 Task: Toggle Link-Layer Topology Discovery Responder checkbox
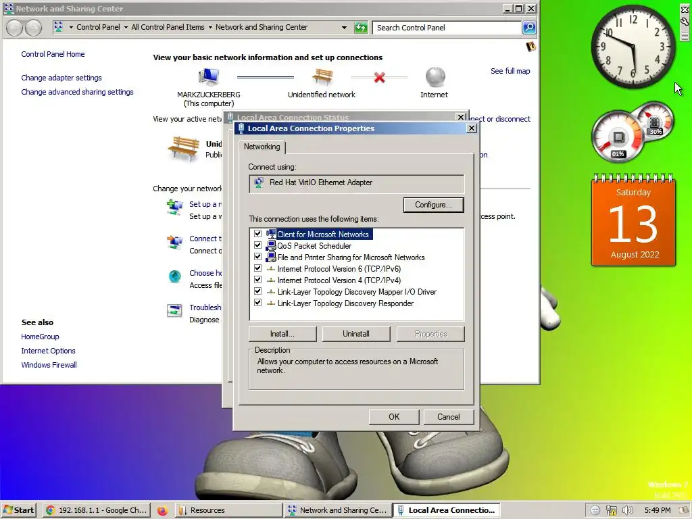(257, 303)
